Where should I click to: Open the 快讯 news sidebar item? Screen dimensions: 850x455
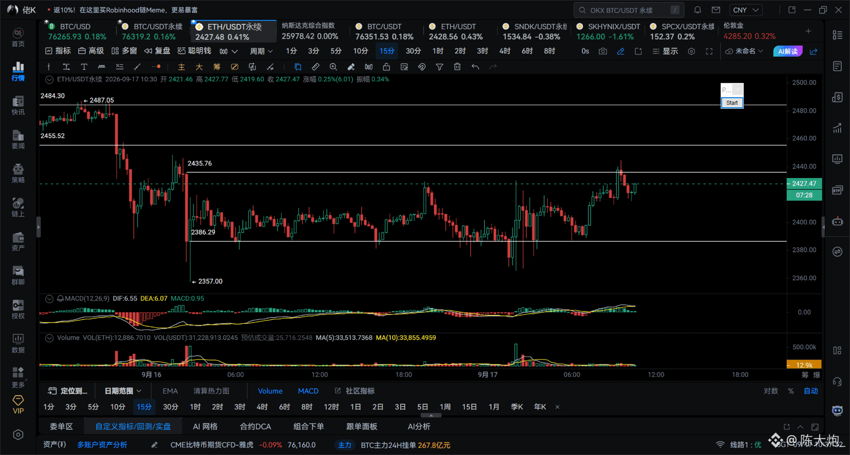pos(18,106)
